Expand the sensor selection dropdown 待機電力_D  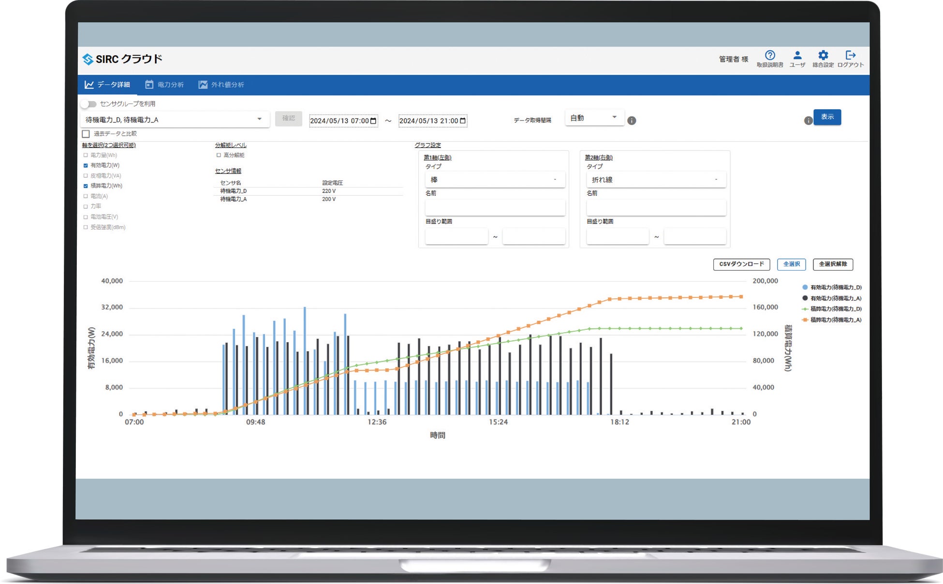pos(175,119)
